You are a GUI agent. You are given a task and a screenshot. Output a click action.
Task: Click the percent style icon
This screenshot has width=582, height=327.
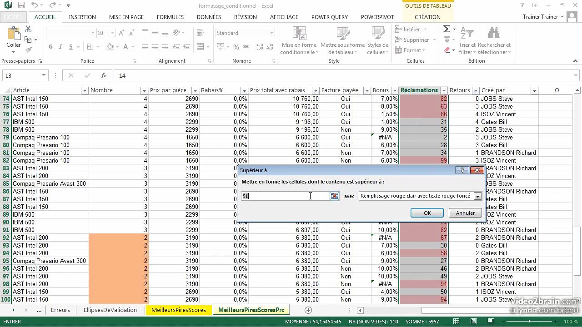click(x=236, y=47)
